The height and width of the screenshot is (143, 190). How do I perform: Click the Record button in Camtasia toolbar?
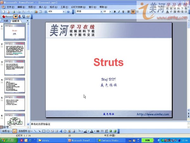click(x=7, y=17)
